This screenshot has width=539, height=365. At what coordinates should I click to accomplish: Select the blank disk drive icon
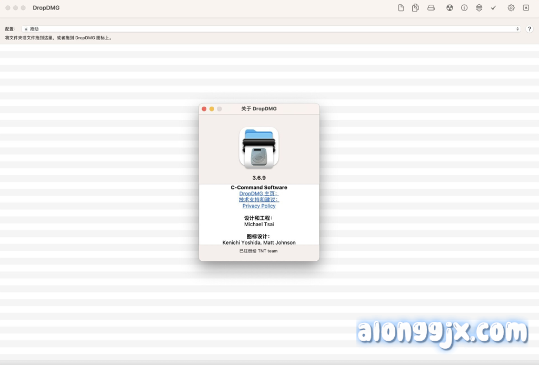coord(431,8)
